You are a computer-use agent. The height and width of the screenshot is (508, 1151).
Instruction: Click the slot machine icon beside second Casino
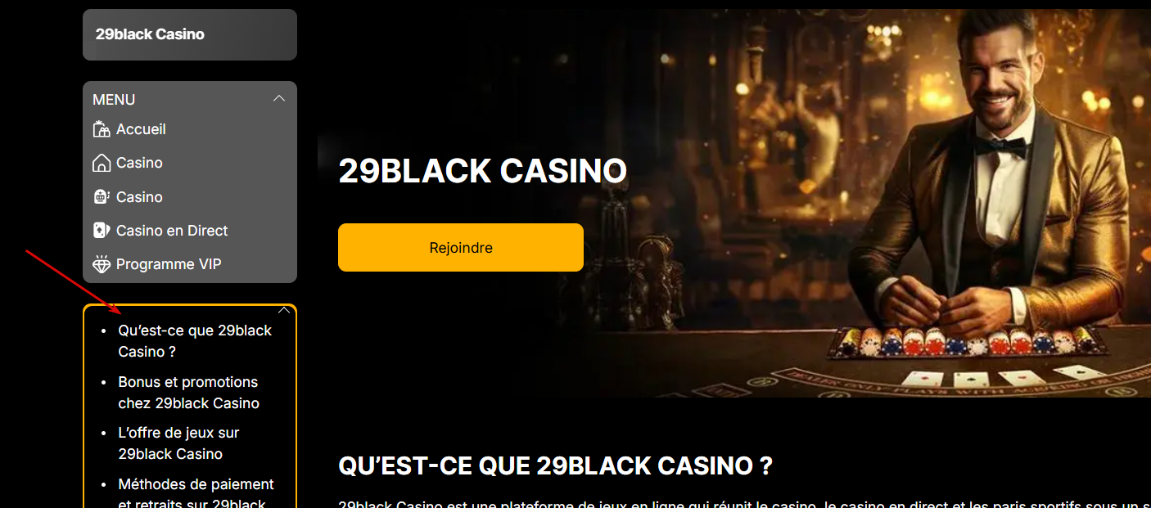[102, 197]
